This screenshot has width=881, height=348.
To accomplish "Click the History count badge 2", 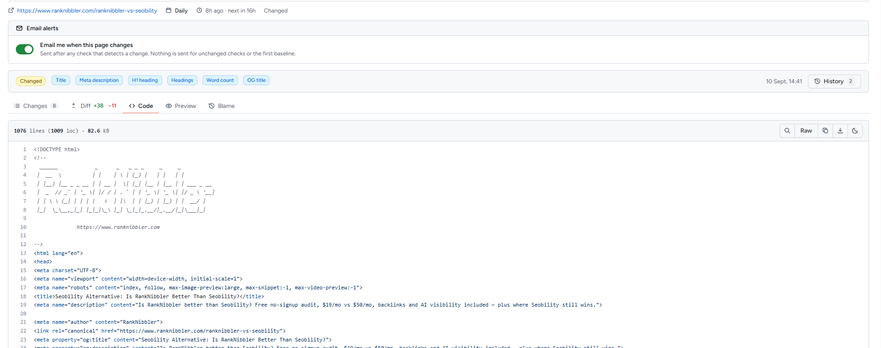I will tap(850, 81).
